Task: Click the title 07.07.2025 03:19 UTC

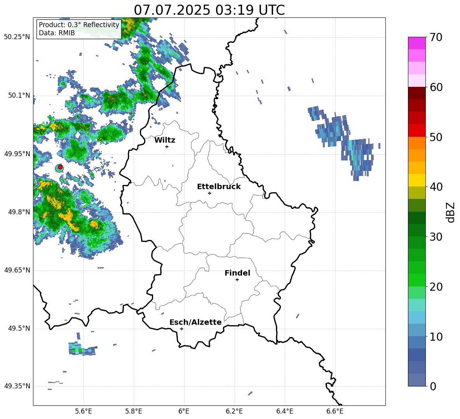Action: pos(209,10)
